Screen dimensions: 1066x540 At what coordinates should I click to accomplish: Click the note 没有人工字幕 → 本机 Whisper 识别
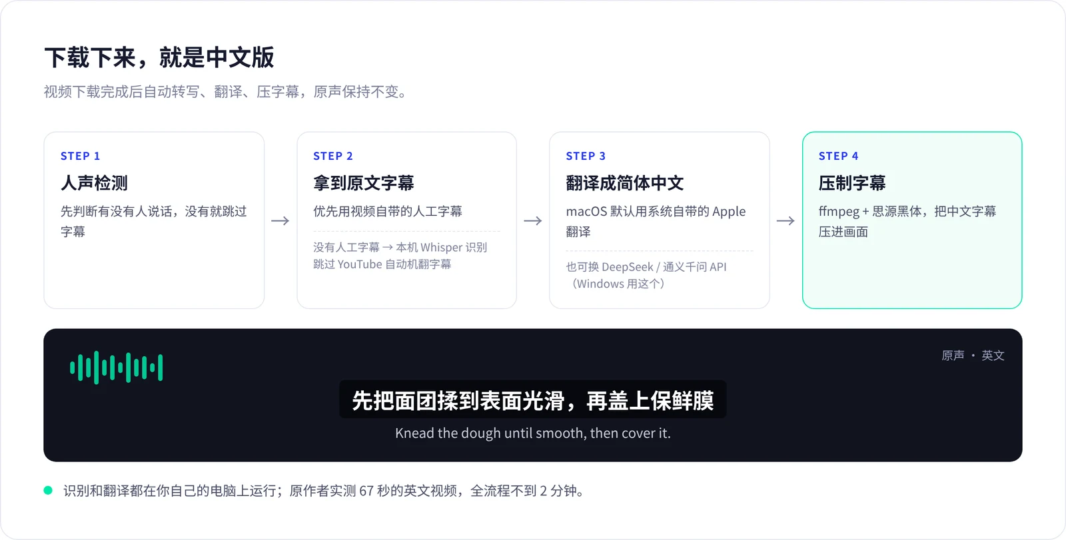pos(400,247)
